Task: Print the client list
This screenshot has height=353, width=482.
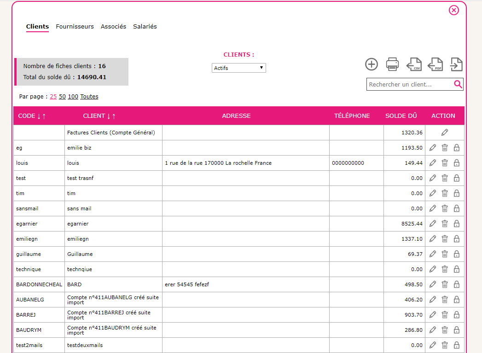Action: pyautogui.click(x=392, y=64)
